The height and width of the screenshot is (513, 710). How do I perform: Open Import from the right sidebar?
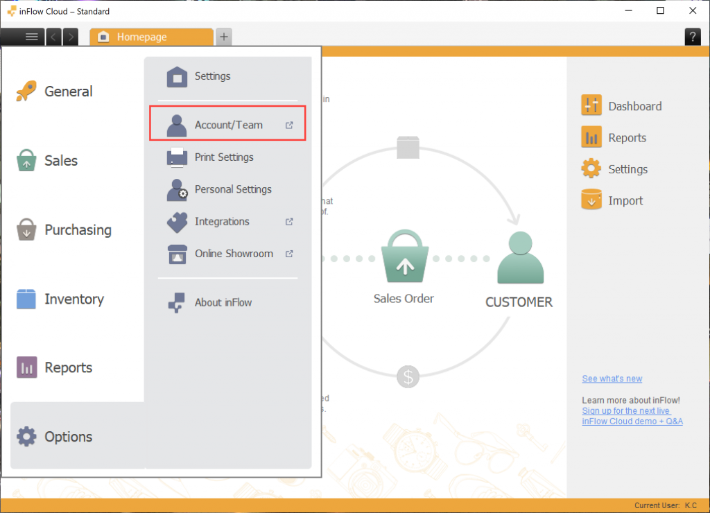625,200
